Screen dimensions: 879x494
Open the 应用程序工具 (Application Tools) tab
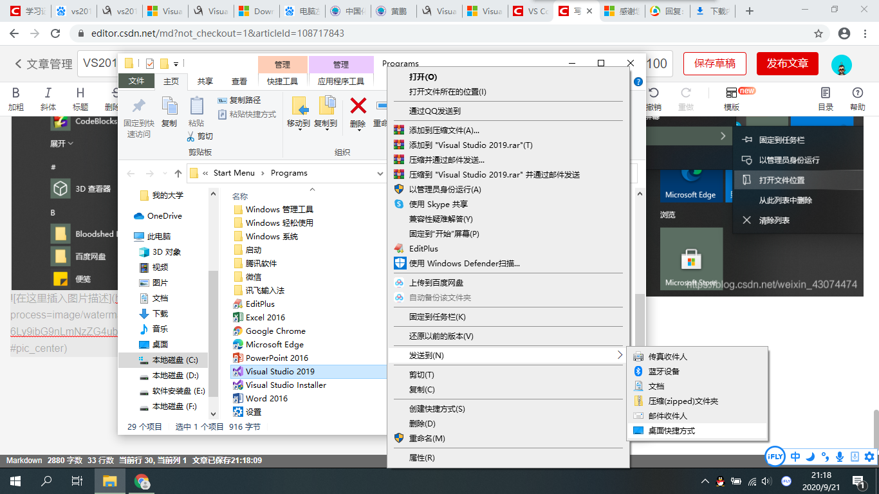[341, 82]
